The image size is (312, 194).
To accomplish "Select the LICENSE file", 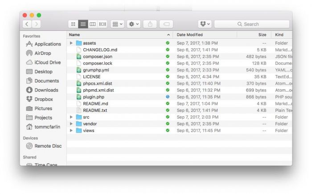I will tap(91, 77).
